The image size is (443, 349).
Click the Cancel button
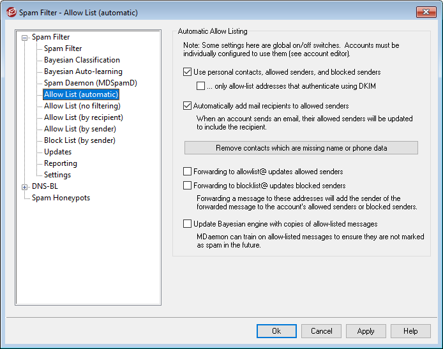pyautogui.click(x=321, y=331)
